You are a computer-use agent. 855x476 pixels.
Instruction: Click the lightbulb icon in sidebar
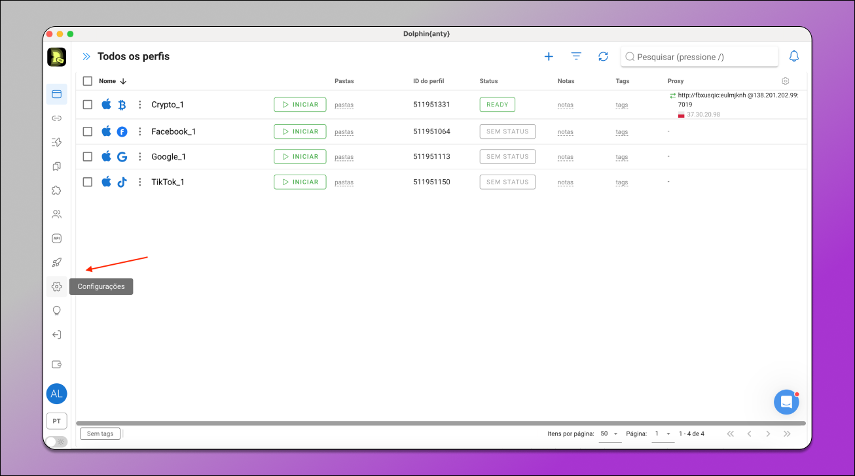(56, 311)
